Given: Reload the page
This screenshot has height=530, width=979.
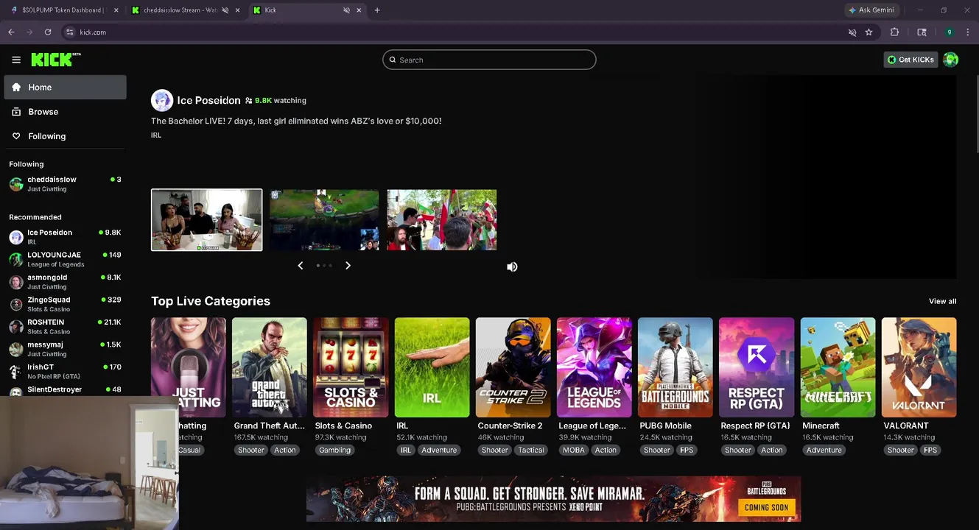Looking at the screenshot, I should 48,32.
